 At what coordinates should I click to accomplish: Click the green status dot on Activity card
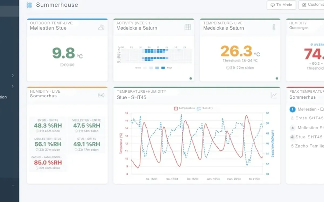(x=191, y=78)
